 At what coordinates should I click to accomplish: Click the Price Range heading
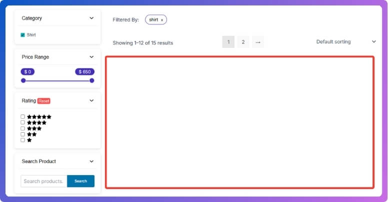(35, 57)
